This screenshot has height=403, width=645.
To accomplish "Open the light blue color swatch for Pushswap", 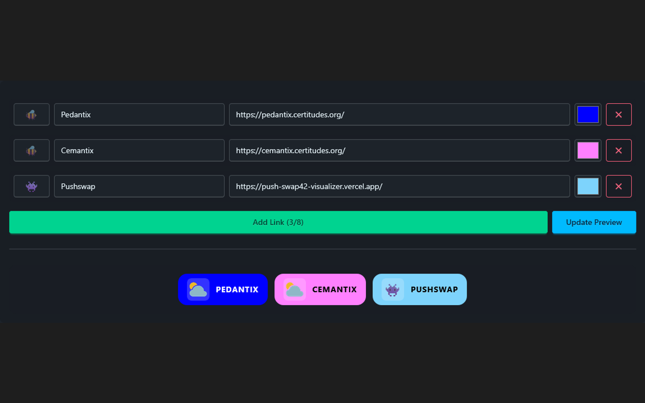I will (x=588, y=186).
